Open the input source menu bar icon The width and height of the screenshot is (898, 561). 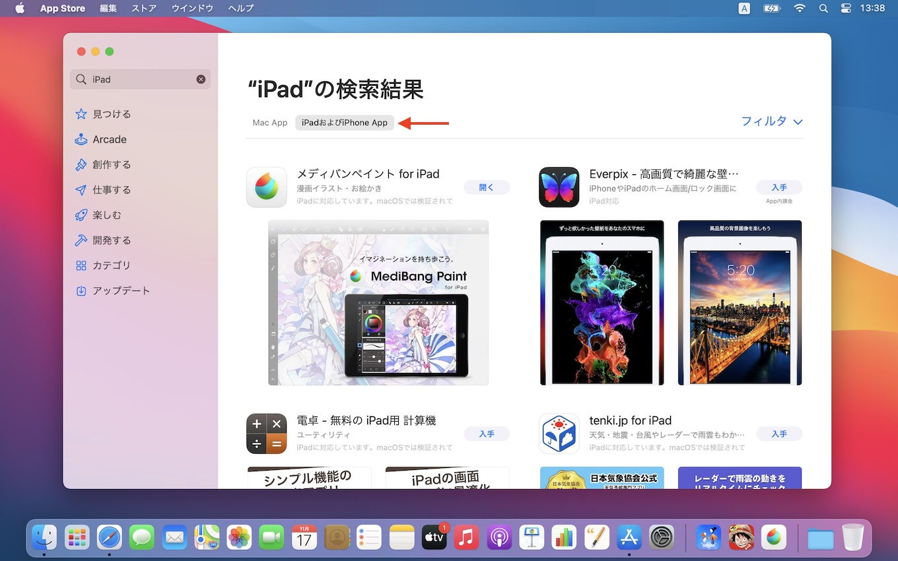click(745, 8)
